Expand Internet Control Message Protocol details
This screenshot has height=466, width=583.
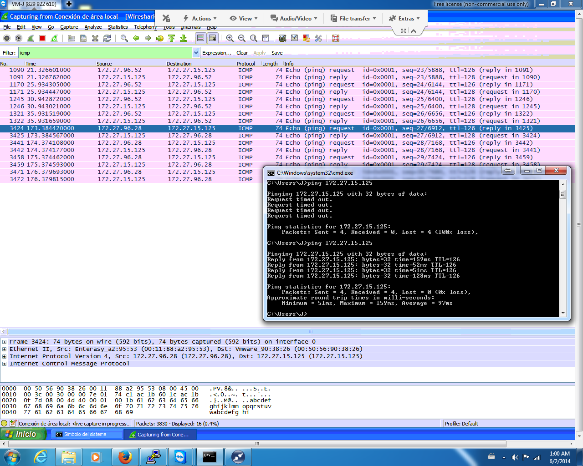pyautogui.click(x=4, y=364)
